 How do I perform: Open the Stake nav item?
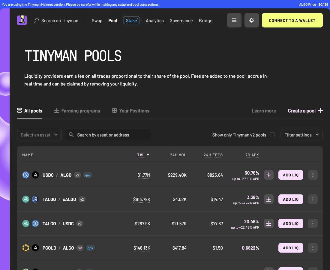[x=131, y=20]
